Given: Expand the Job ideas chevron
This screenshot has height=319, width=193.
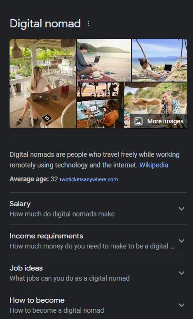Looking at the screenshot, I should (182, 273).
